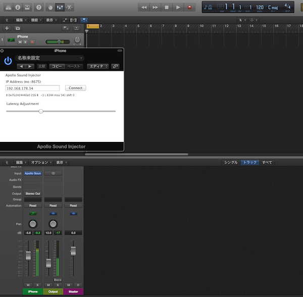Toggle the Flex view icon
303x297 pixels.
pos(73,20)
